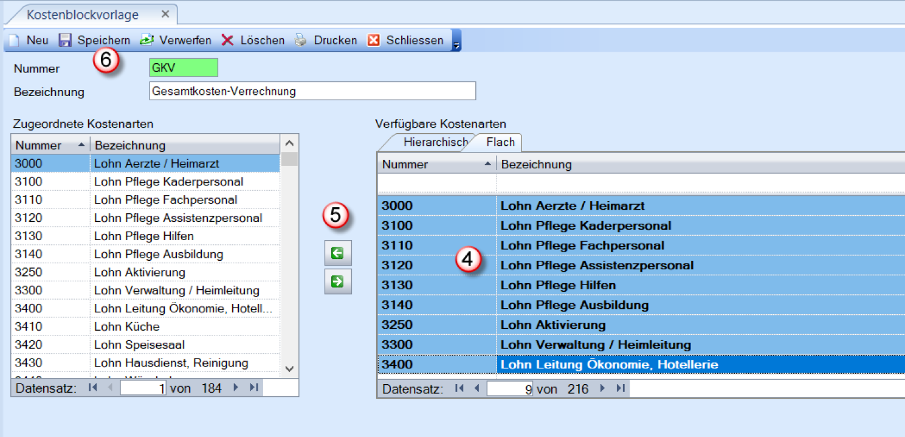Go to next record in available list
Screen dimensions: 905x437
603,388
